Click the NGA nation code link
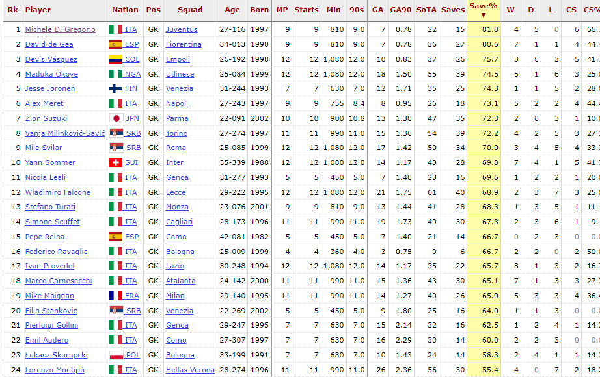600x377 pixels. click(132, 74)
